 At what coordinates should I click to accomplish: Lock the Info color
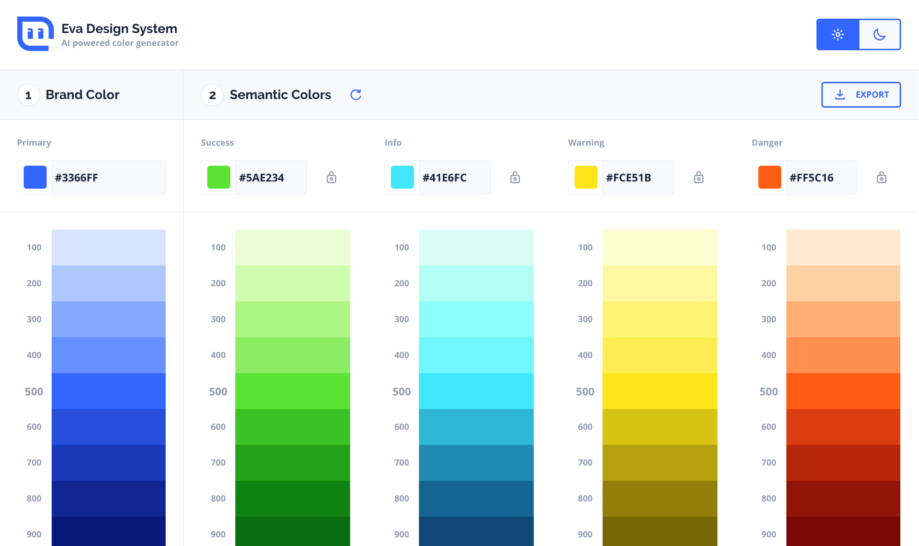tap(515, 178)
